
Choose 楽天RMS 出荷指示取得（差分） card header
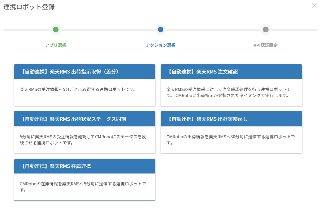pos(84,72)
